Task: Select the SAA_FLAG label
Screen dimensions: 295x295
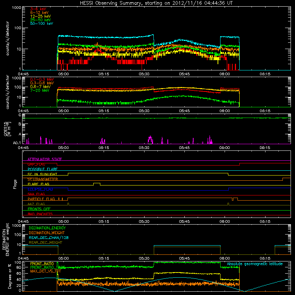Action: 36,194
